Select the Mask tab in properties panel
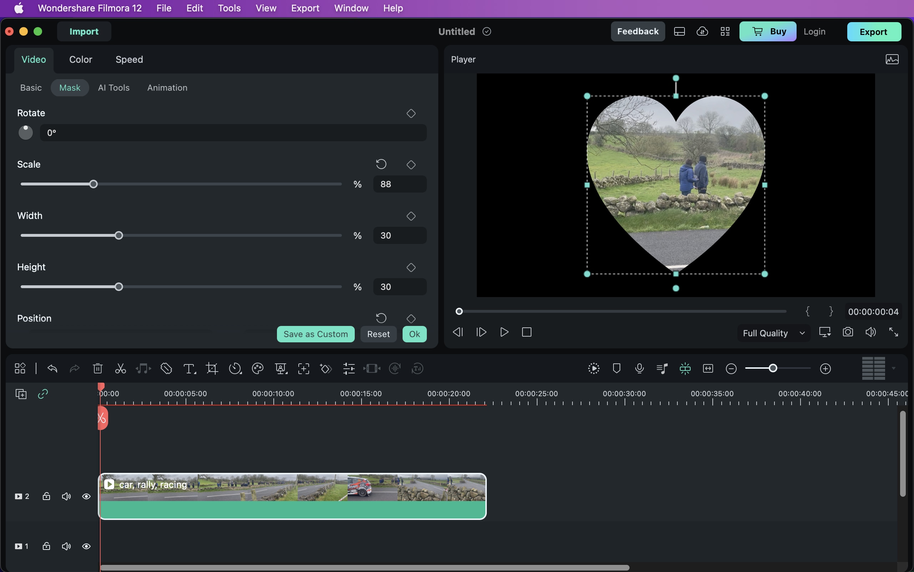Viewport: 914px width, 572px height. point(69,88)
